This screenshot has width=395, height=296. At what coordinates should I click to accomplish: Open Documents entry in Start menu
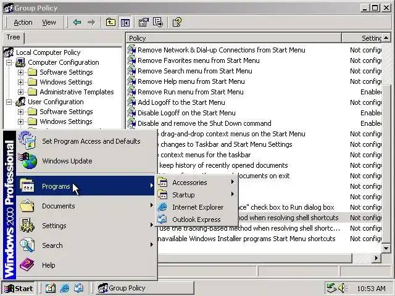pyautogui.click(x=85, y=206)
